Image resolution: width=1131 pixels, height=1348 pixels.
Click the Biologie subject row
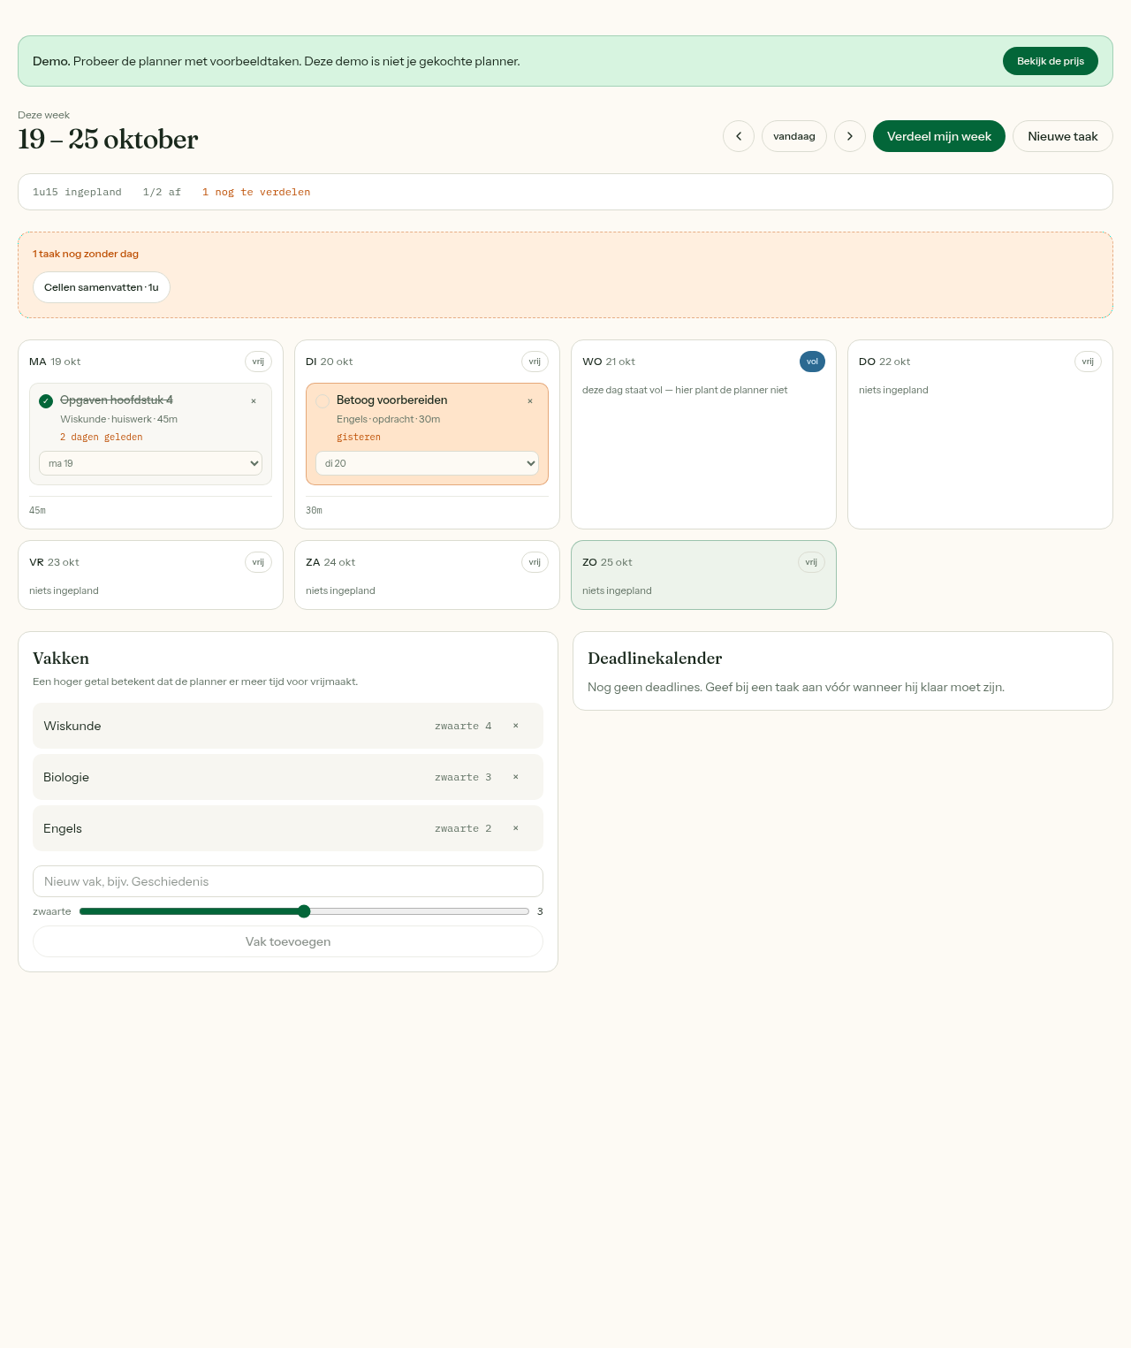tap(288, 777)
